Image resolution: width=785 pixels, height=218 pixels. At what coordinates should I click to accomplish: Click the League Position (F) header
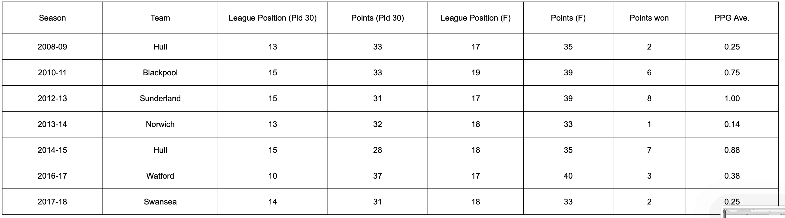[x=475, y=18]
